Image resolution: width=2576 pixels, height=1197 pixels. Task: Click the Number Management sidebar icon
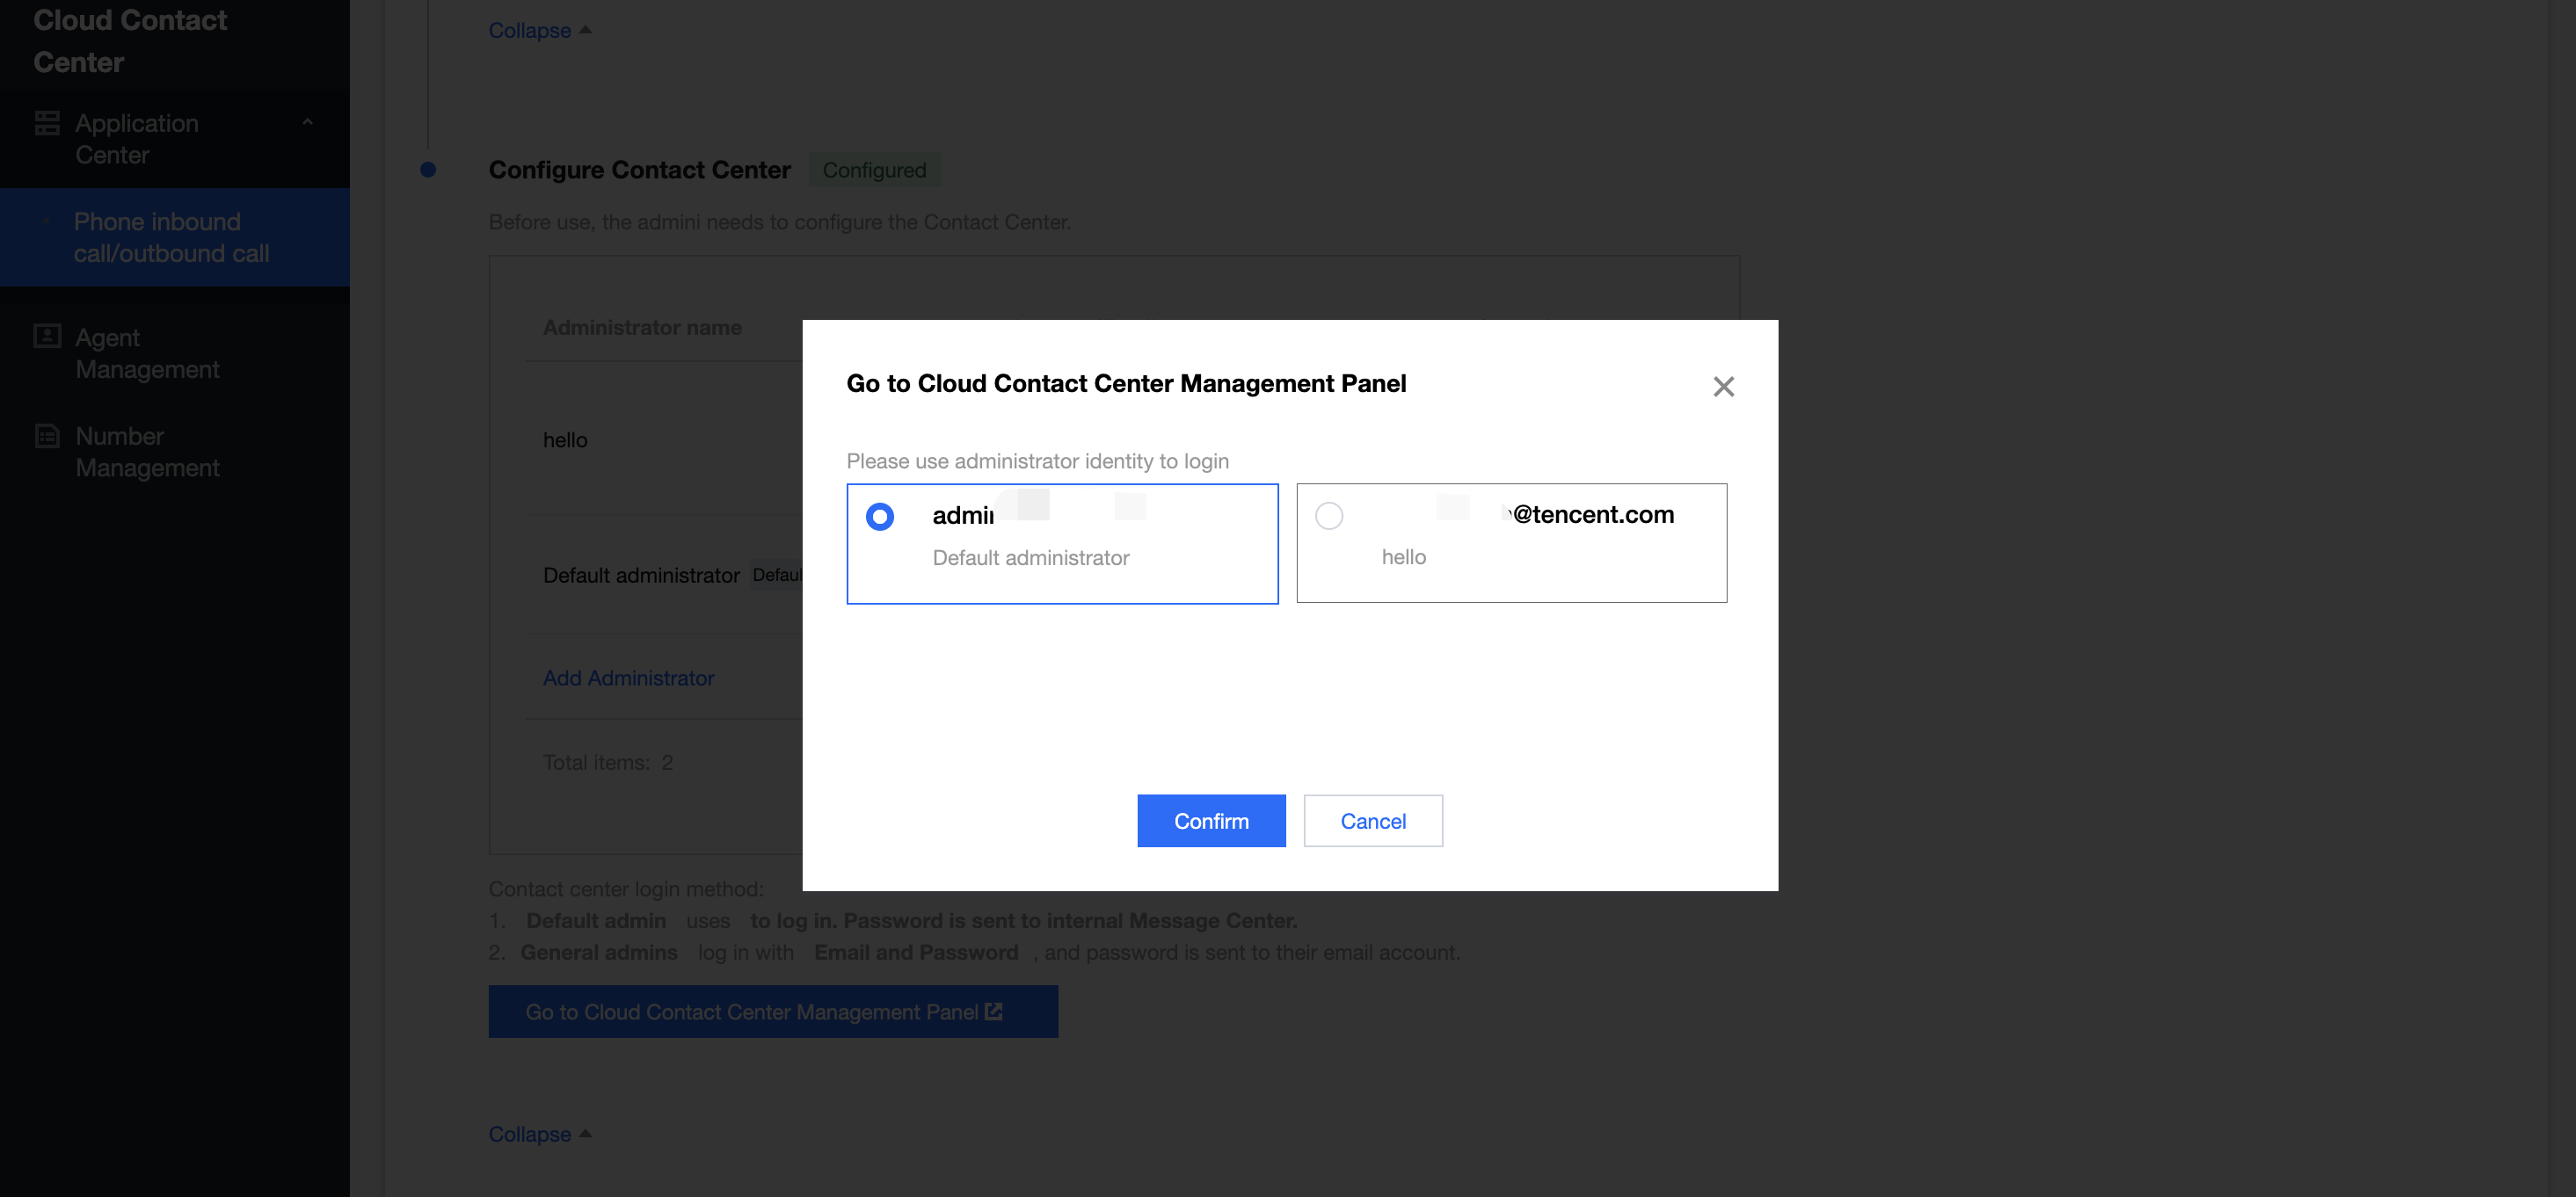[x=47, y=435]
